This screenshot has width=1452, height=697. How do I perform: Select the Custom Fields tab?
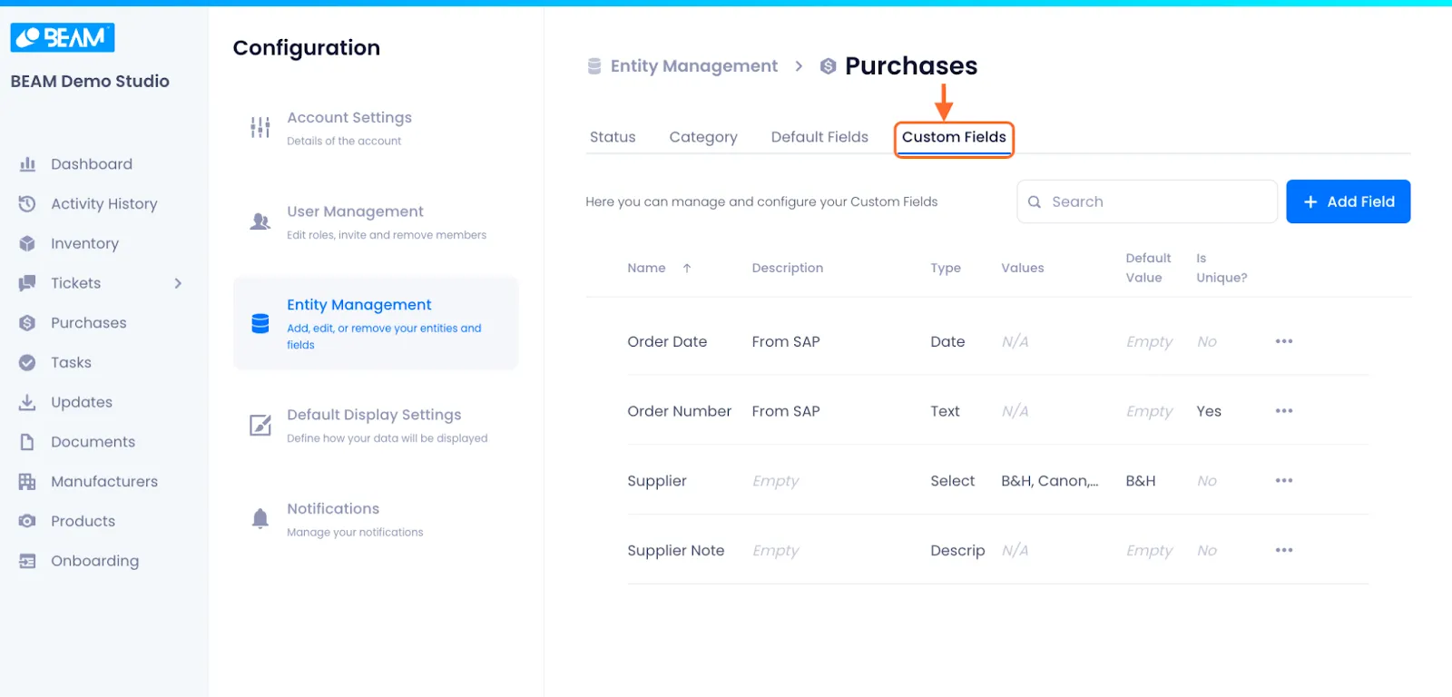954,137
